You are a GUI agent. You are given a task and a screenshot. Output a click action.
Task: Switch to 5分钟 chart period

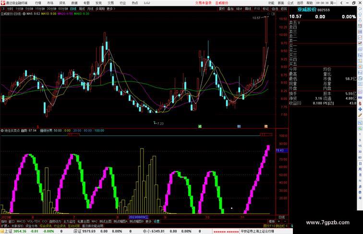point(29,9)
